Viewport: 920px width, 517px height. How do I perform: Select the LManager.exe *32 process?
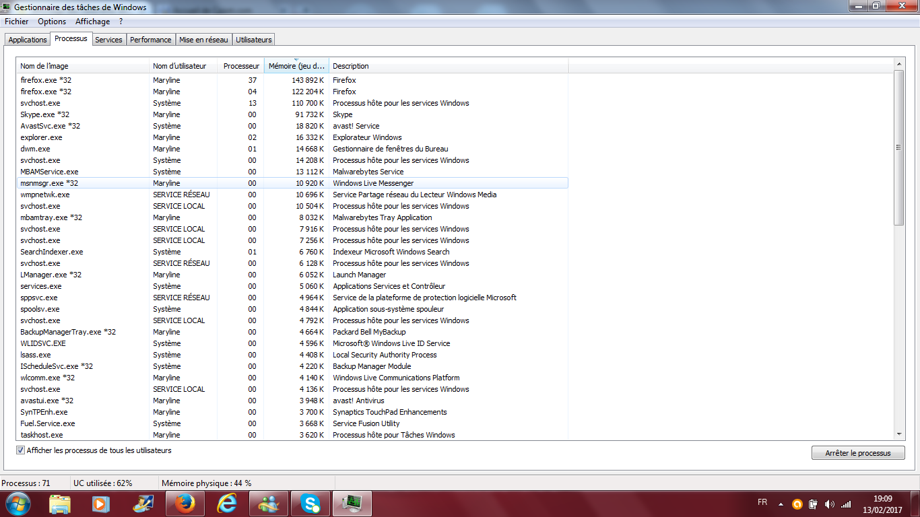tap(292, 275)
